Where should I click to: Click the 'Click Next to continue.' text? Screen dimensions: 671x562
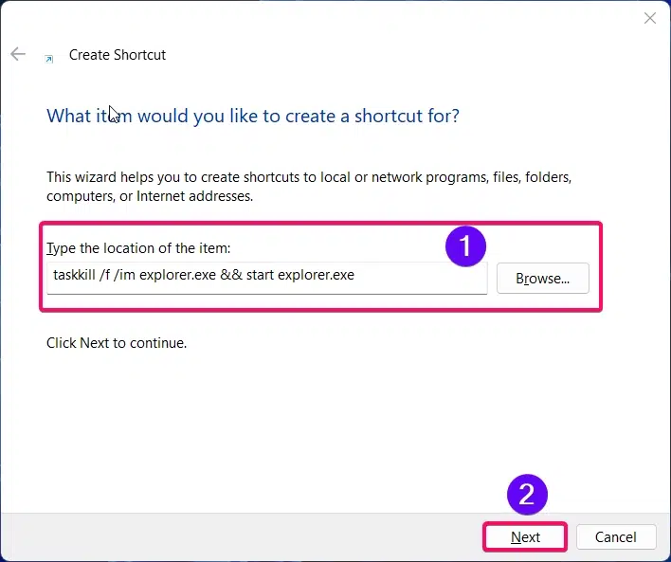point(117,343)
